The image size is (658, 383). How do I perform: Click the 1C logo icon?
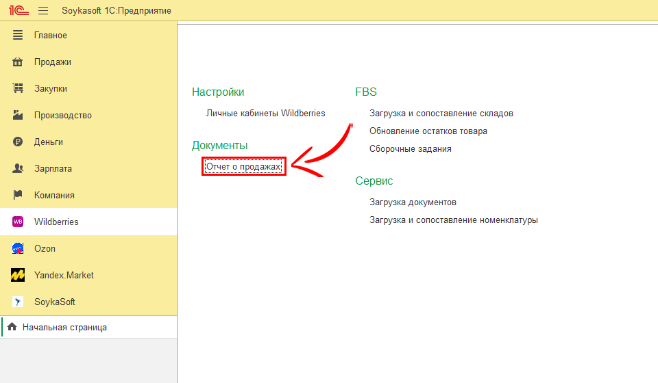click(x=19, y=10)
